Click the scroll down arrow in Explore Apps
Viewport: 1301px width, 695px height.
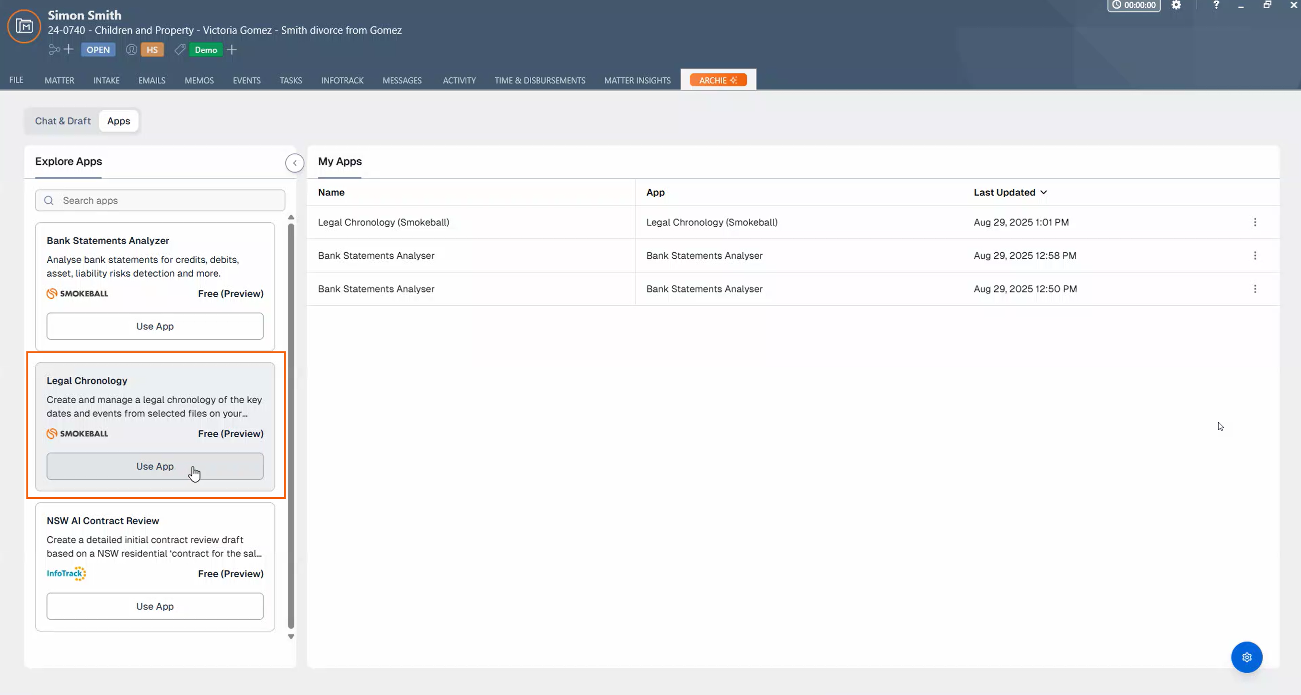(291, 637)
